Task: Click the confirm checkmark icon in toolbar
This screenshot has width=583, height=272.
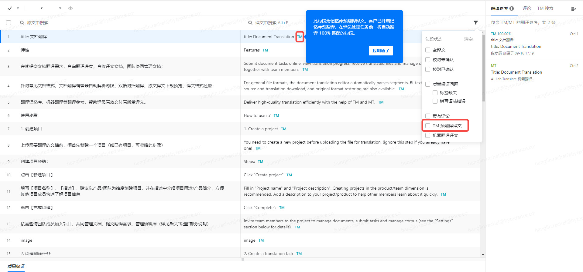Action: [10, 8]
